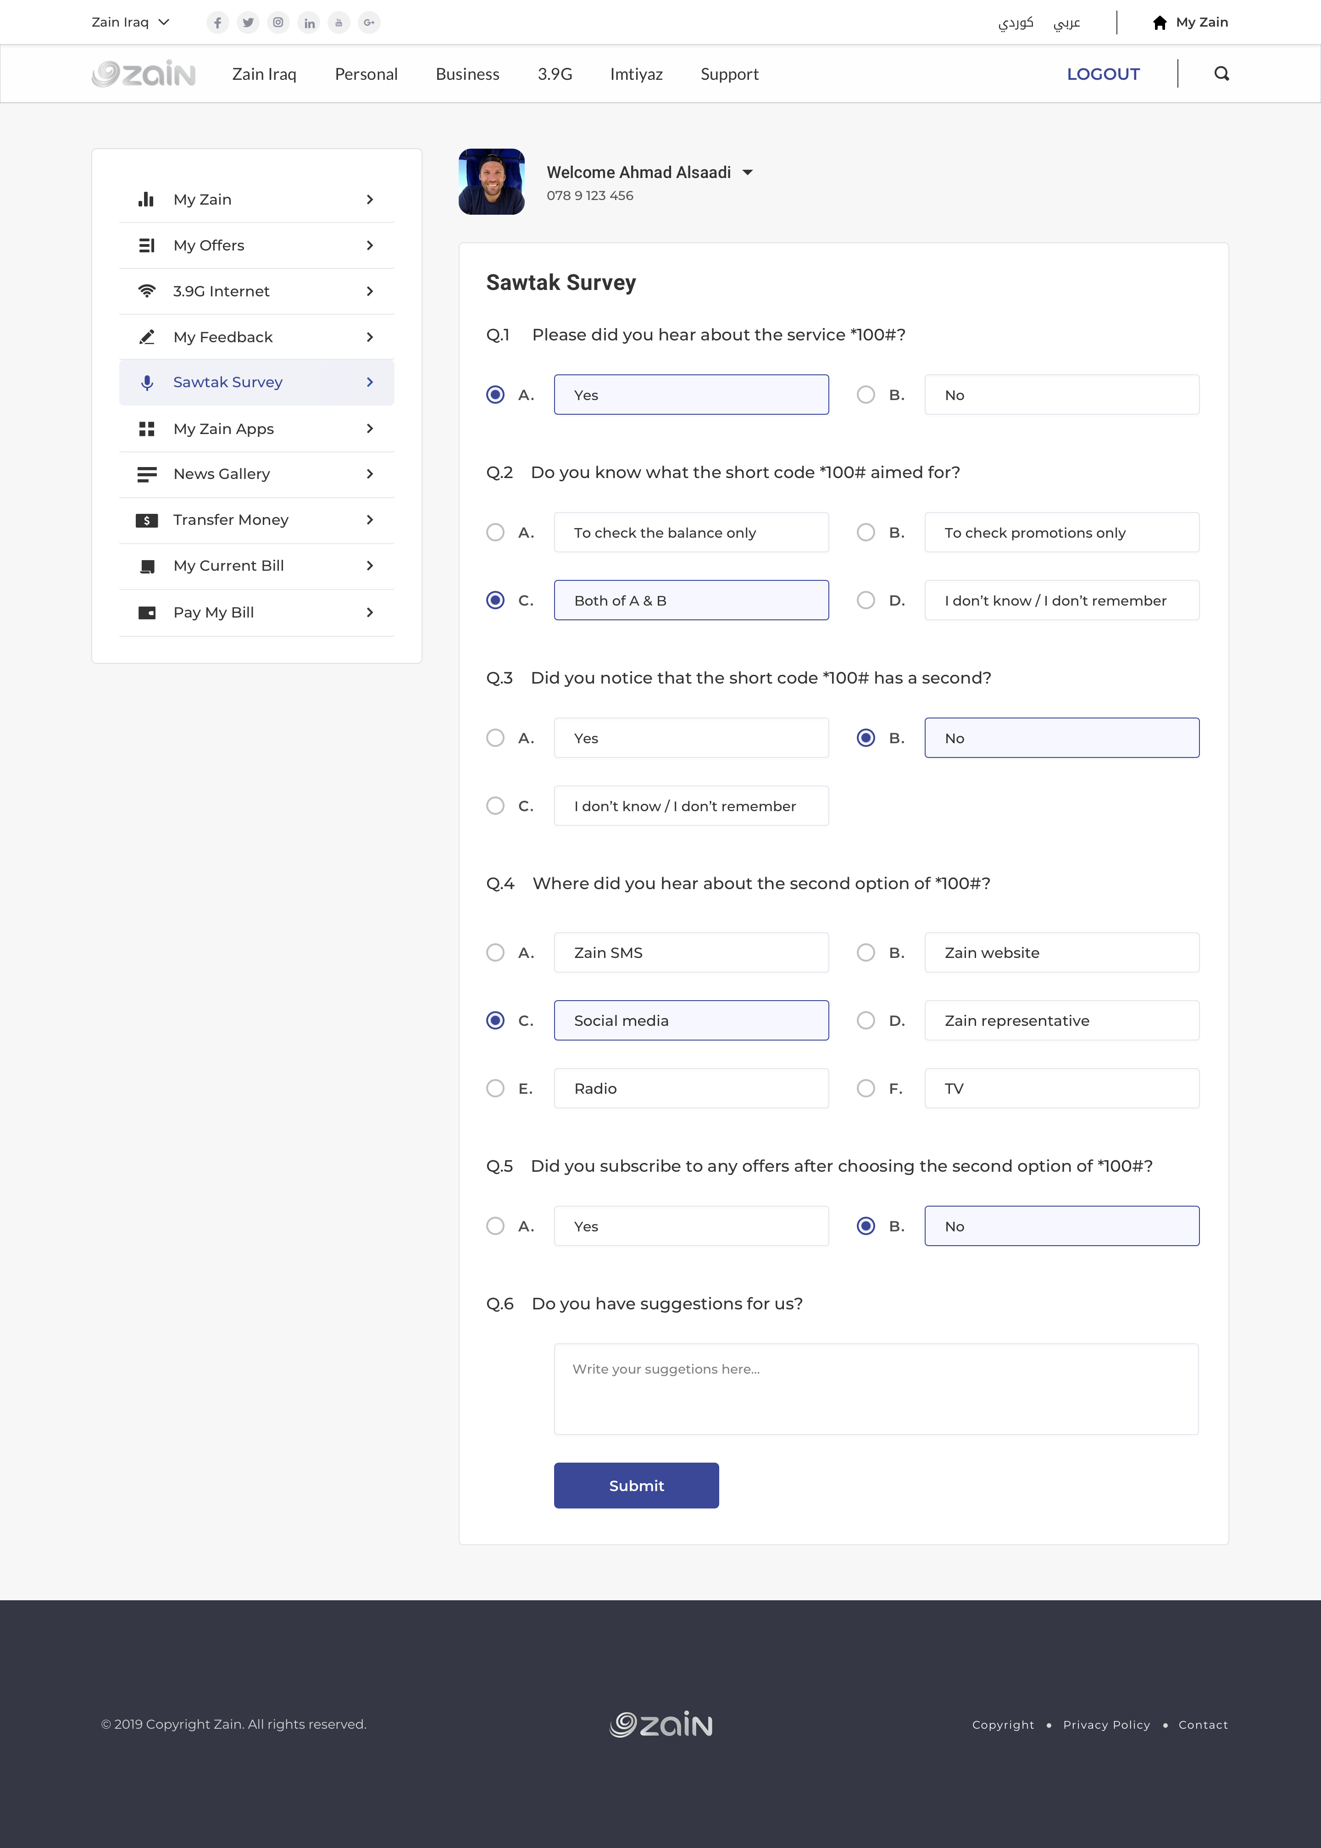
Task: Open Zain's LinkedIn page icon
Action: pyautogui.click(x=309, y=23)
